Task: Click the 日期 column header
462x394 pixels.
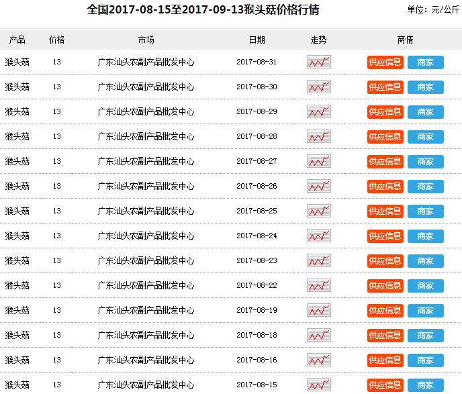Action: (x=257, y=40)
